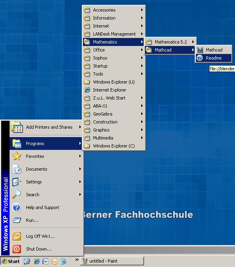Open the Startup program group
This screenshot has width=235, height=267.
point(114,66)
